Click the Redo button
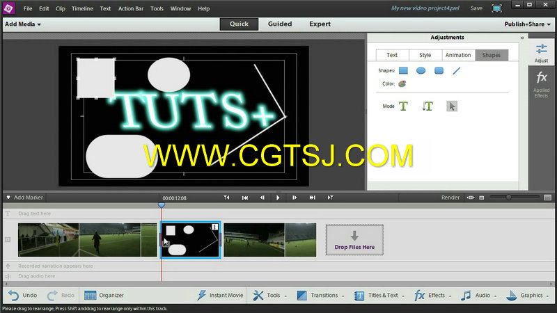This screenshot has height=313, width=557. coord(61,295)
